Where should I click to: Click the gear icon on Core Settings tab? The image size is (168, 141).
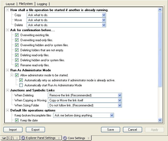(65, 138)
